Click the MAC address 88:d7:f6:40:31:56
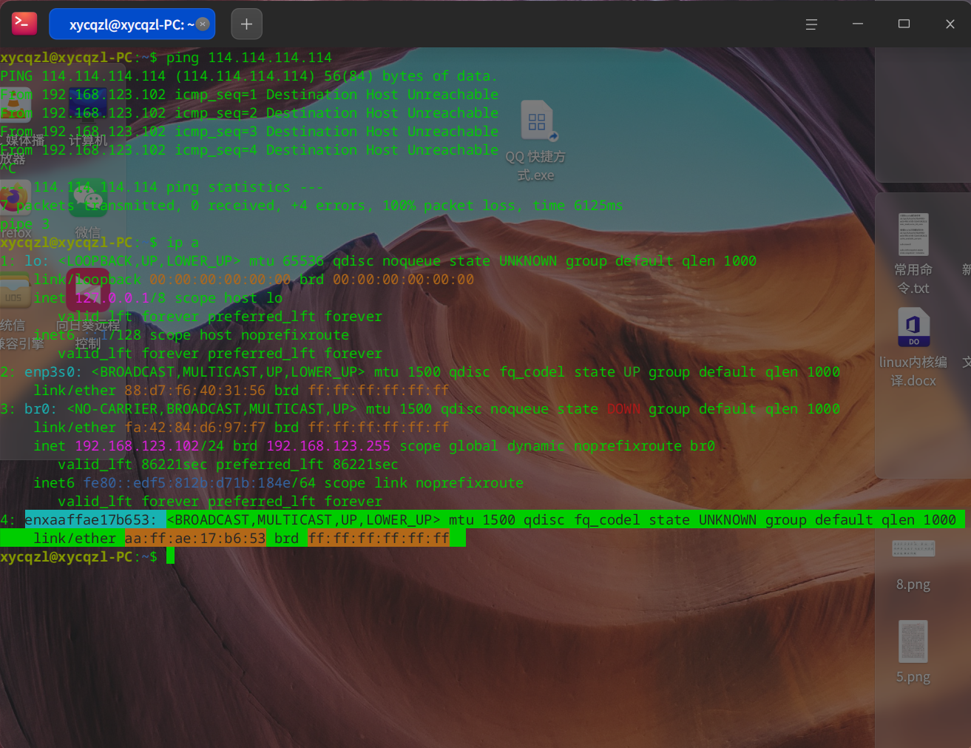Viewport: 971px width, 748px height. pyautogui.click(x=195, y=391)
